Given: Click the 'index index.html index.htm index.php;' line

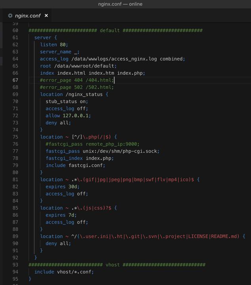Looking at the screenshot, I should pos(92,73).
